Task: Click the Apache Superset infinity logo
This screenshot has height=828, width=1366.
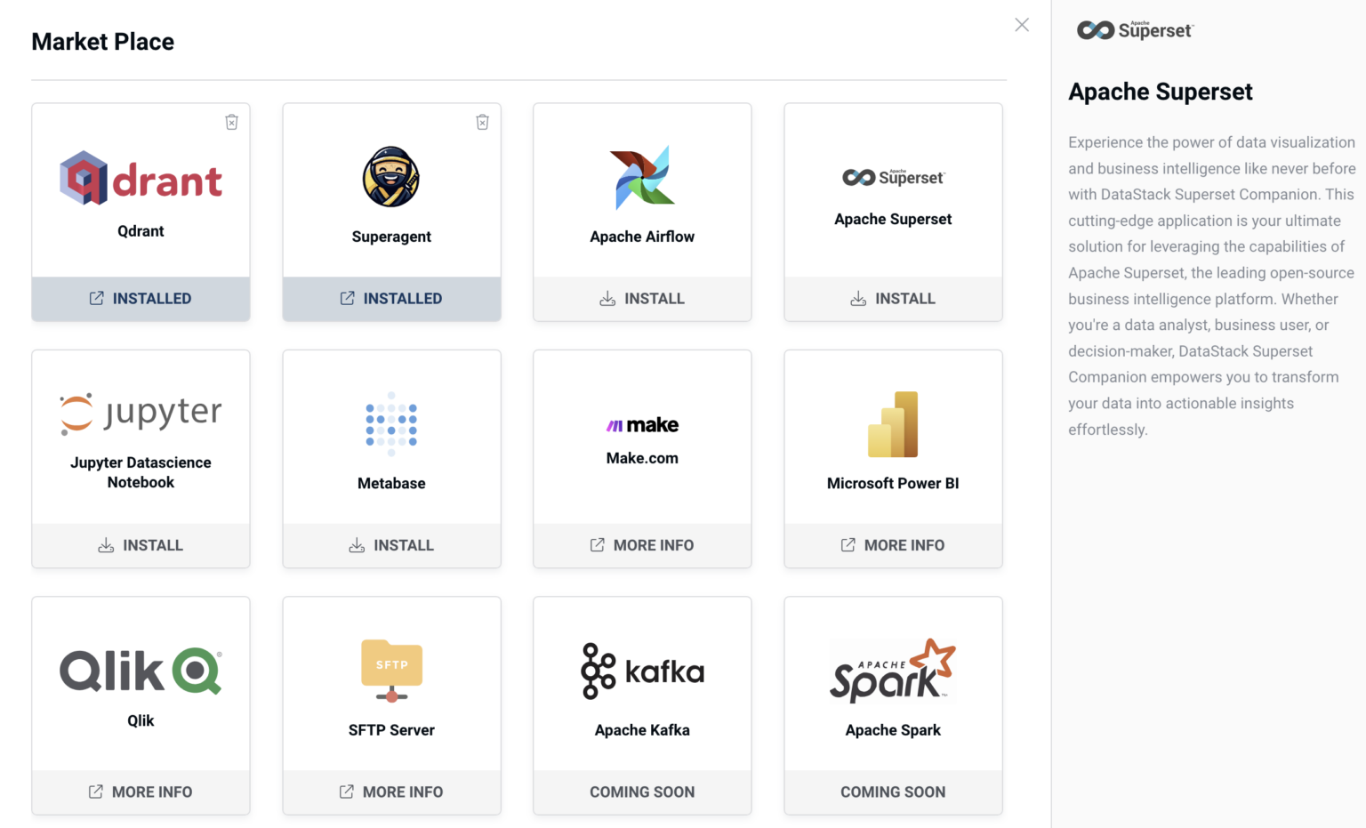Action: (x=893, y=176)
